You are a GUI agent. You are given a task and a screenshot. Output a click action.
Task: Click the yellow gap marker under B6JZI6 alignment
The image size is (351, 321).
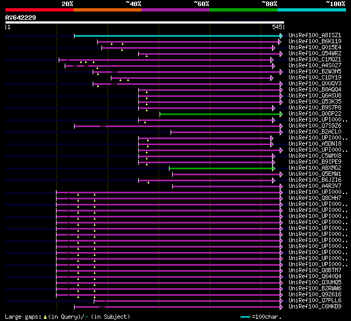[x=148, y=182]
